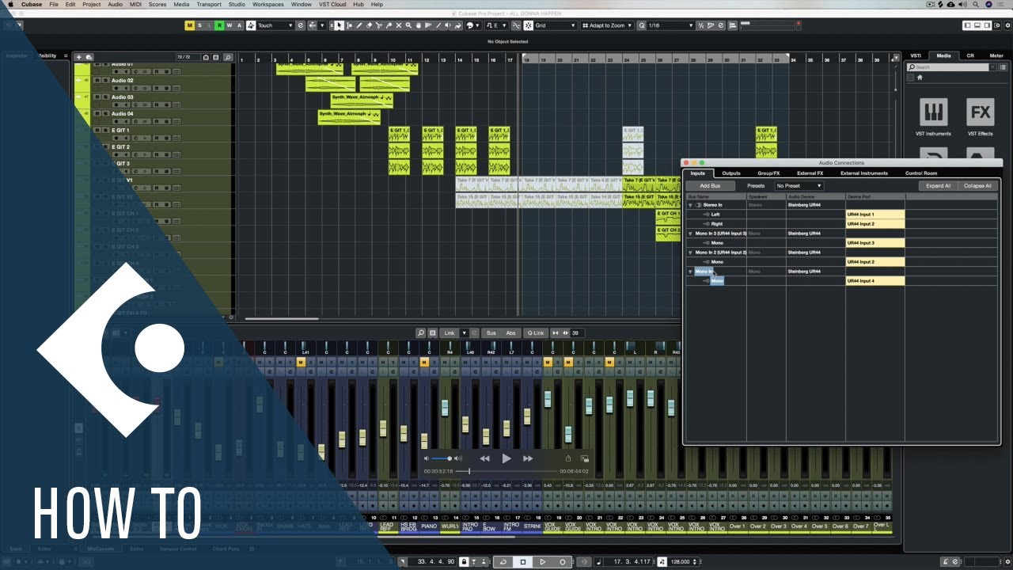Select the Erase tool
The image size is (1013, 570).
tap(369, 25)
